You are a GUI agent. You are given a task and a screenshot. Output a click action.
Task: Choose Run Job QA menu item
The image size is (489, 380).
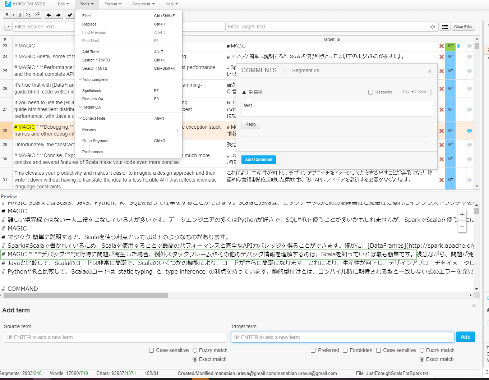(x=129, y=99)
